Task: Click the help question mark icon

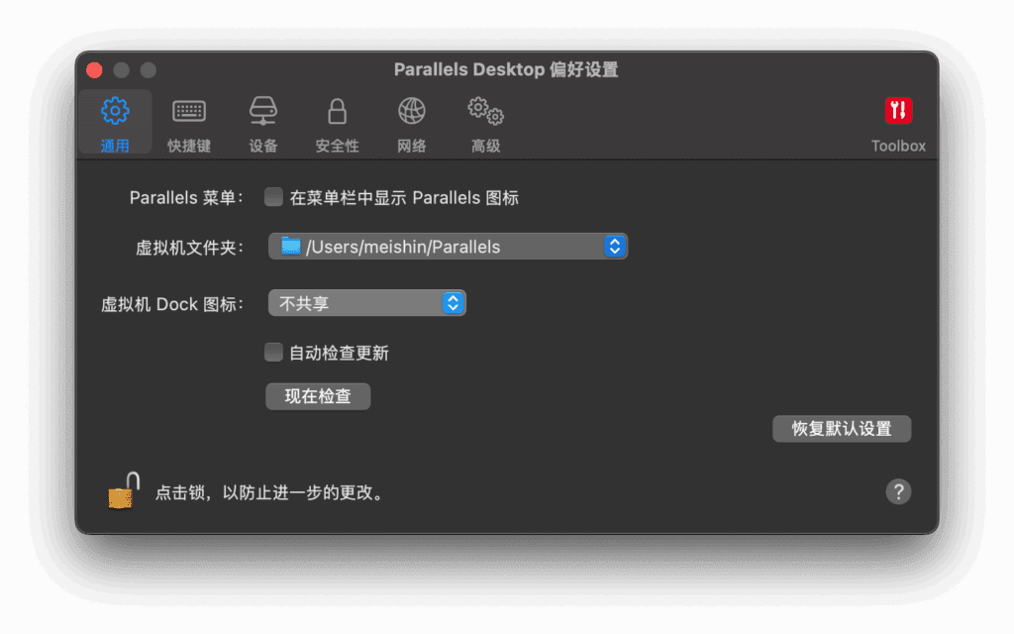Action: pyautogui.click(x=898, y=491)
